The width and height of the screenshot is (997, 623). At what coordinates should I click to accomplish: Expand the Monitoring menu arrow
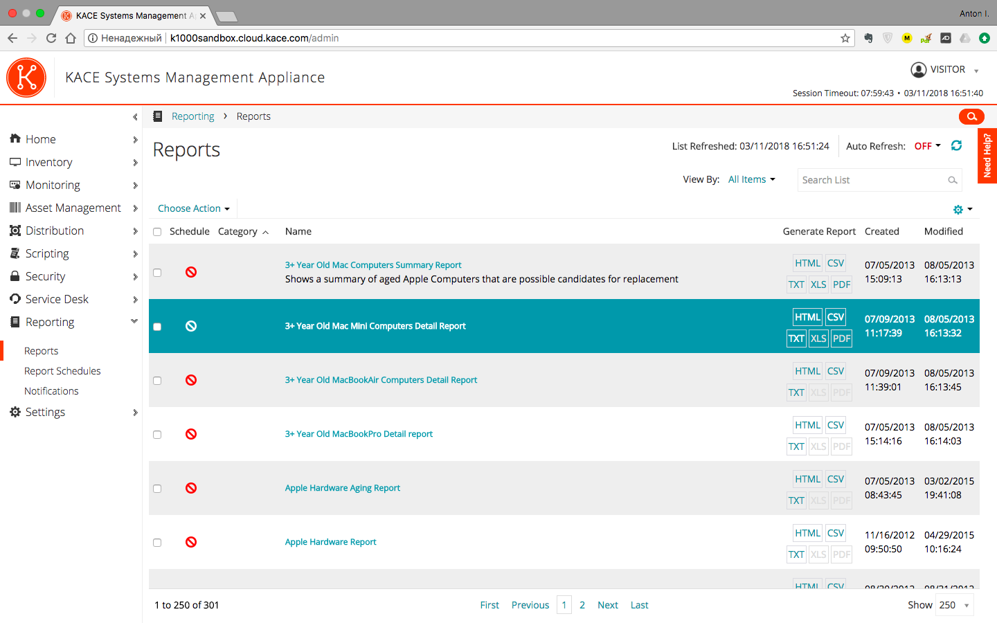[x=135, y=186]
